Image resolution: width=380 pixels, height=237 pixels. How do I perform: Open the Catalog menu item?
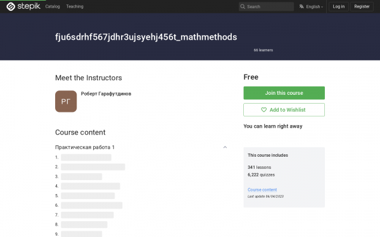[x=53, y=6]
